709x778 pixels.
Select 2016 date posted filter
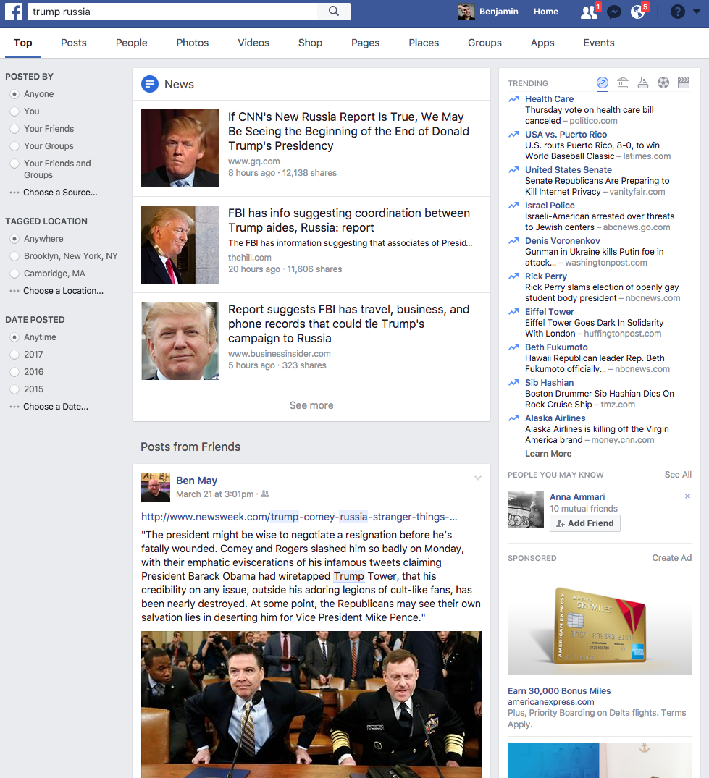pyautogui.click(x=15, y=372)
